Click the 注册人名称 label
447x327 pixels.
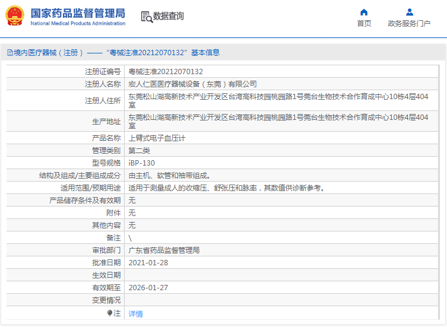coord(103,84)
